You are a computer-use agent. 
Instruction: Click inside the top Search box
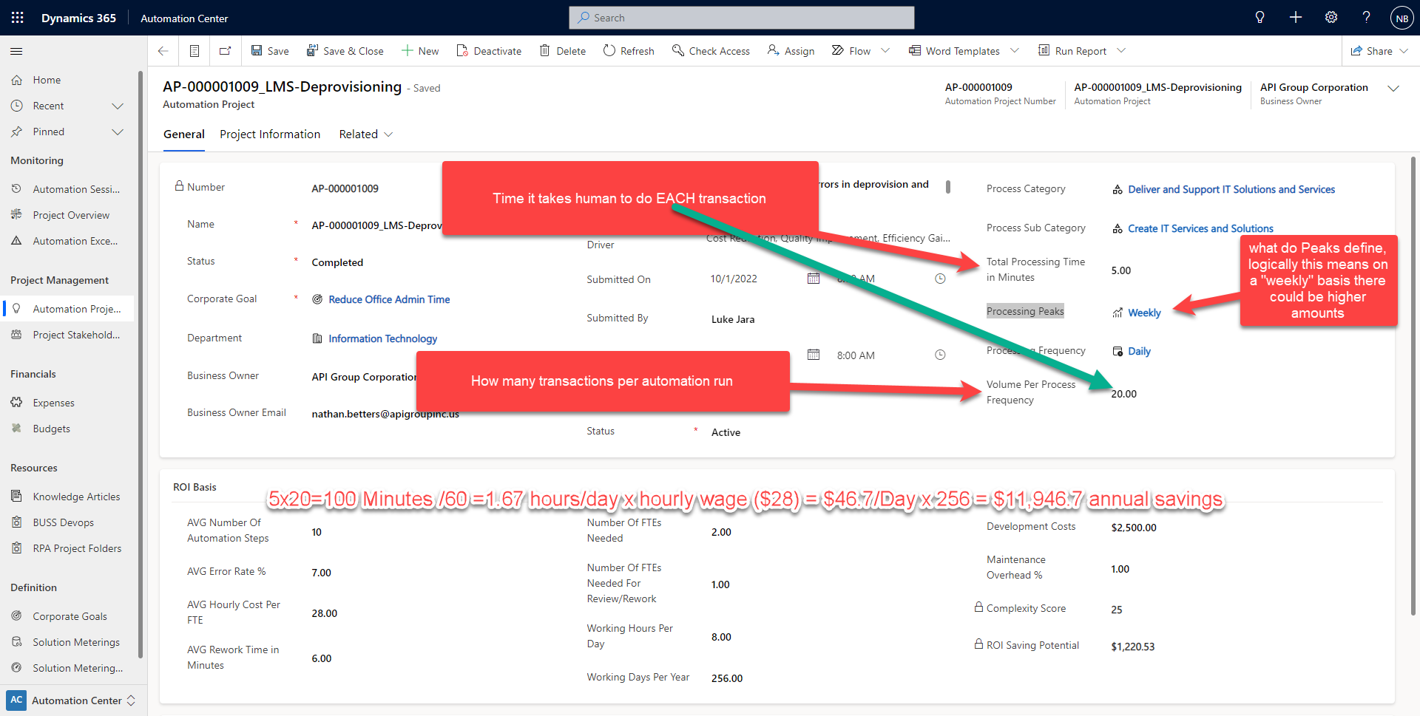[741, 17]
